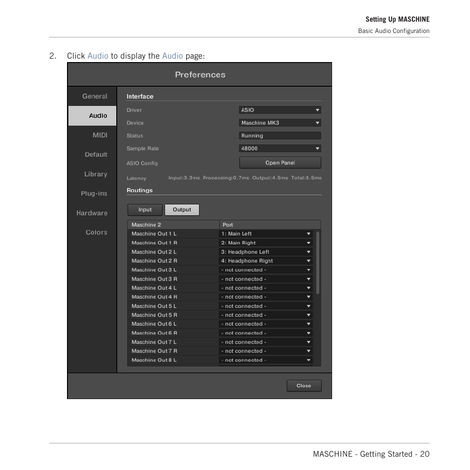This screenshot has height=470, width=470.
Task: Select the Maschine Out 8 L row label
Action: [154, 360]
